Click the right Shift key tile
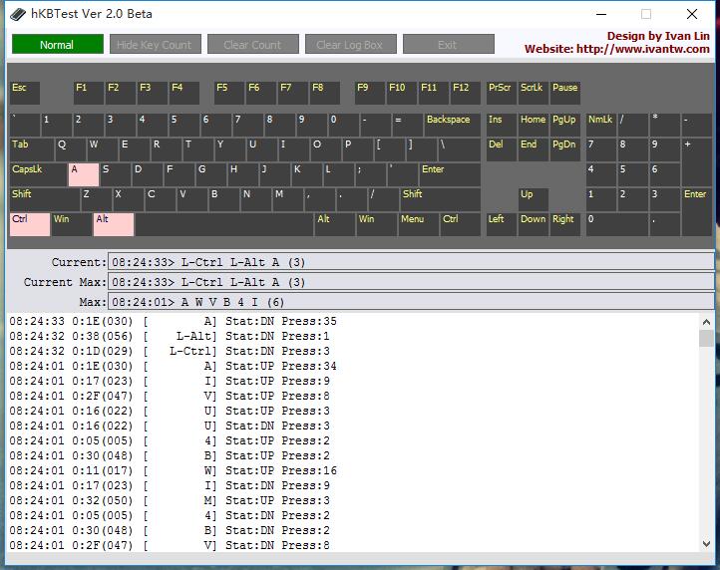 (x=441, y=199)
